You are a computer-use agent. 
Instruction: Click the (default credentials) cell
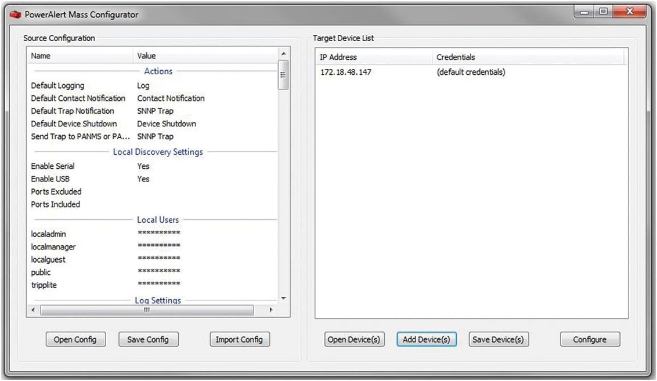pyautogui.click(x=471, y=72)
